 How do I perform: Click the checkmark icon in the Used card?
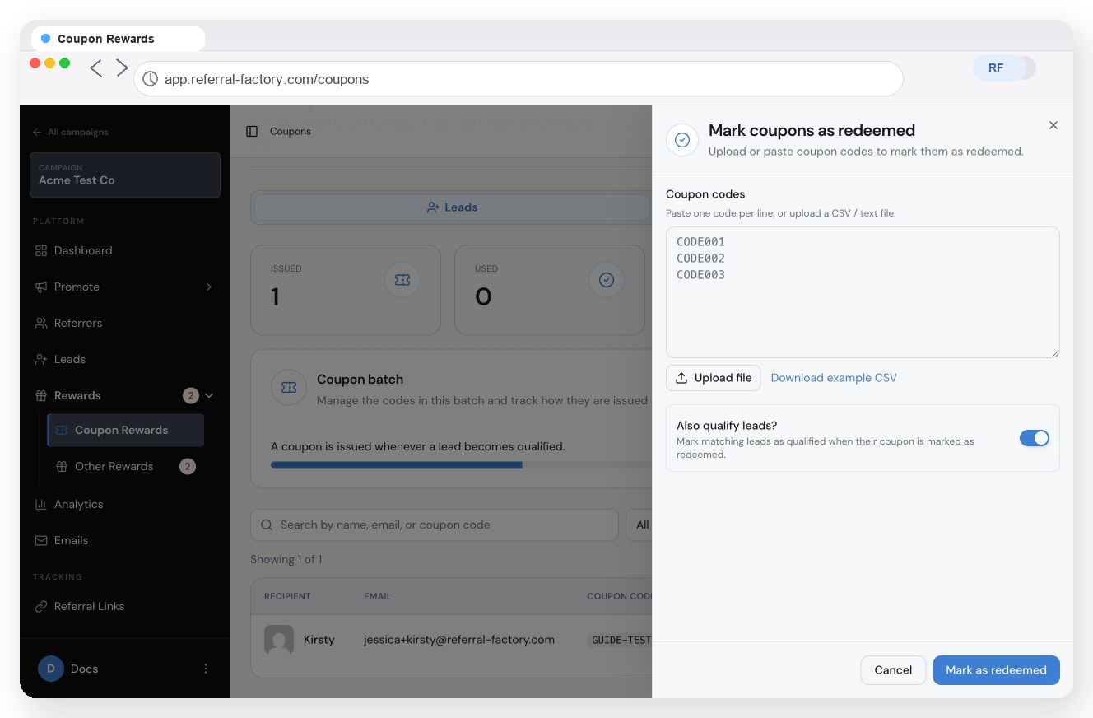[x=607, y=280]
